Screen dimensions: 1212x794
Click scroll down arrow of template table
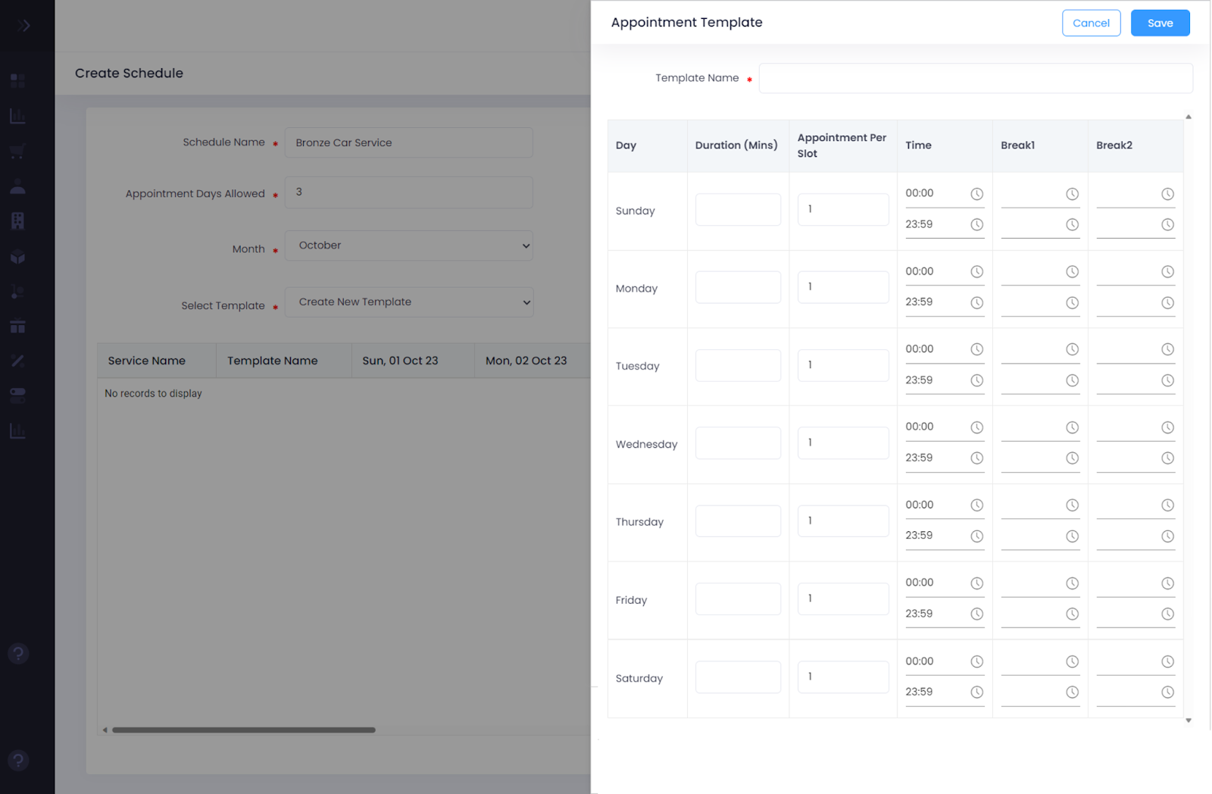point(1188,721)
